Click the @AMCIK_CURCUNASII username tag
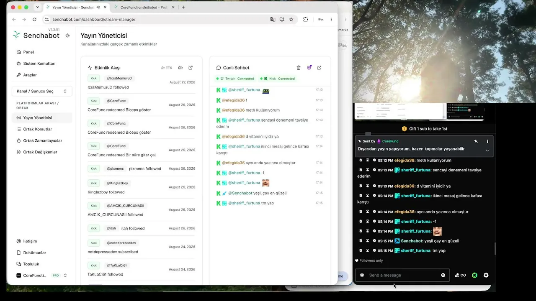 (x=125, y=206)
